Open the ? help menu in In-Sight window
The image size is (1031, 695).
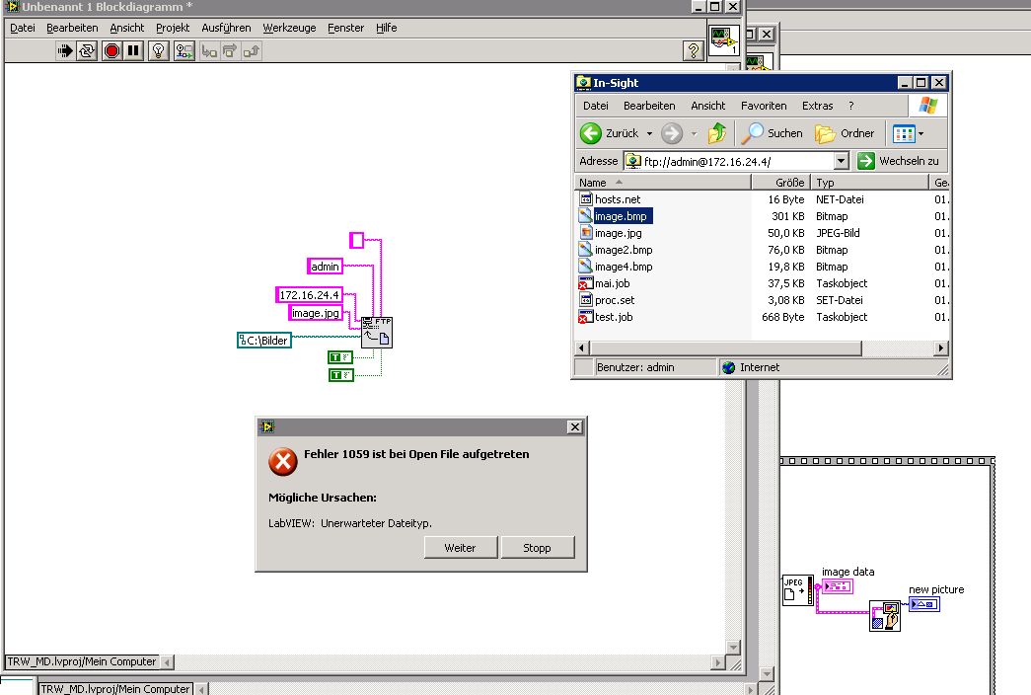coord(850,106)
